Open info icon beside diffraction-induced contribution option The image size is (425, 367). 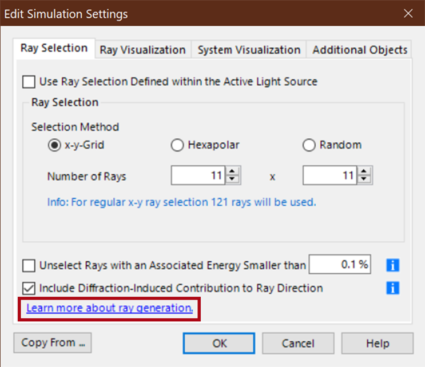click(392, 288)
